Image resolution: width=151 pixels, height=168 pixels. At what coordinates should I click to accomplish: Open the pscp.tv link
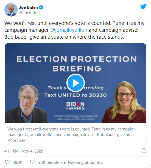coord(19,140)
